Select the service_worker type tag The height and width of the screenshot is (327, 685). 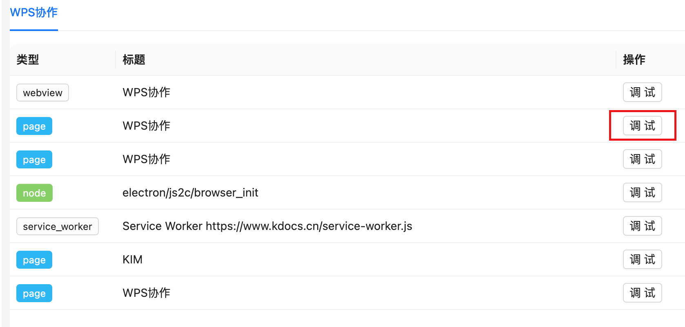click(57, 226)
